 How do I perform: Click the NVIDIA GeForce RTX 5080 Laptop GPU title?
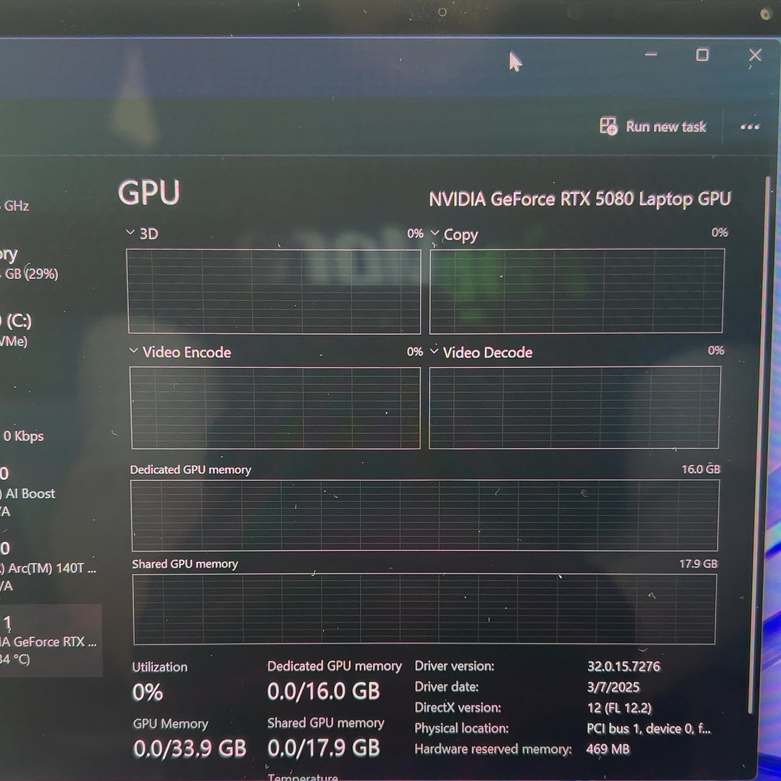point(579,199)
